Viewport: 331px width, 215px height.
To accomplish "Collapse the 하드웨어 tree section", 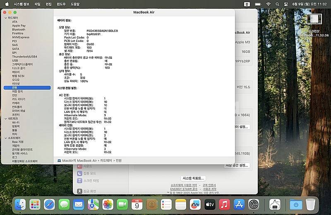I will coord(6,18).
